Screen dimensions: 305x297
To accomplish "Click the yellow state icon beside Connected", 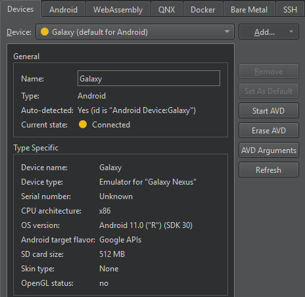I will click(83, 124).
